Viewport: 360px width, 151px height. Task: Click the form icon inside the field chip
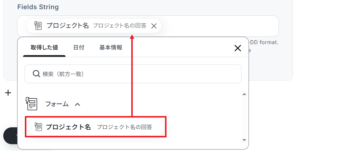(x=38, y=26)
